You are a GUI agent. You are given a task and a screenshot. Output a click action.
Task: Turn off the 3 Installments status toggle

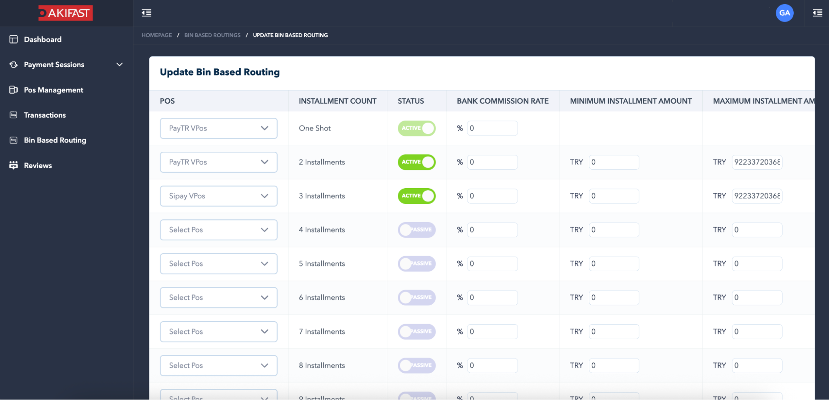(416, 196)
